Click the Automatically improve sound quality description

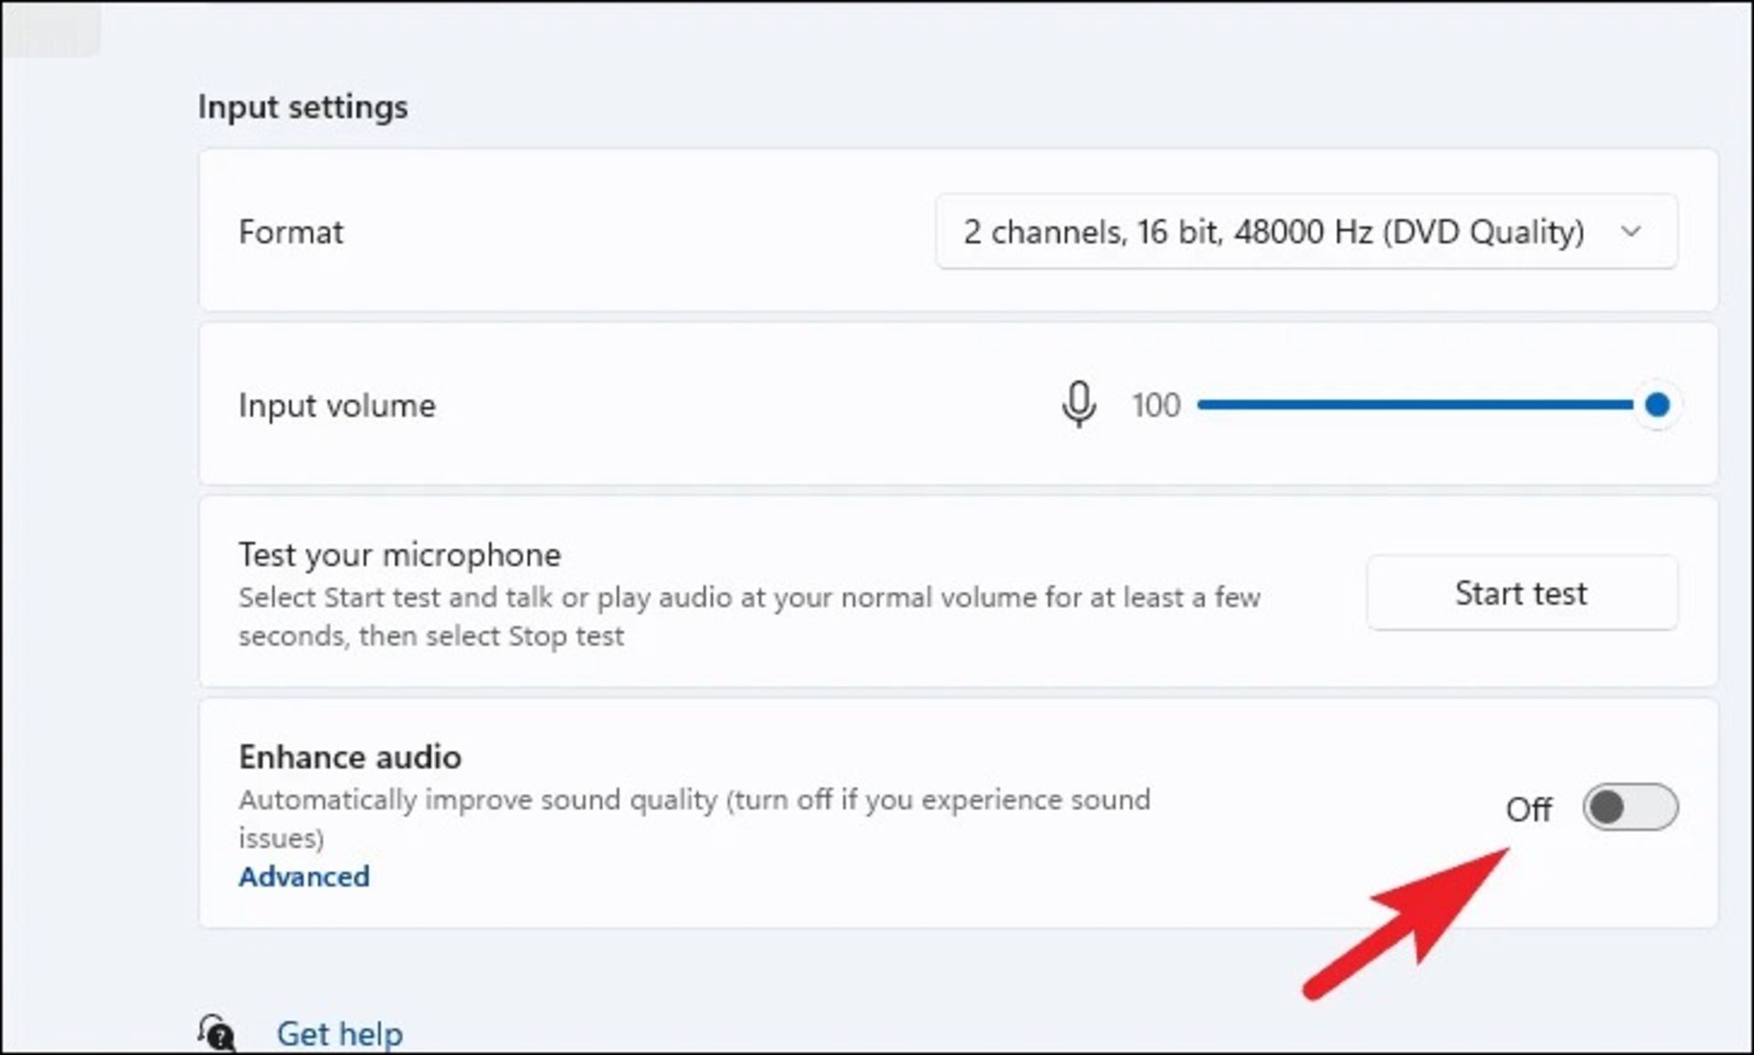(x=694, y=801)
